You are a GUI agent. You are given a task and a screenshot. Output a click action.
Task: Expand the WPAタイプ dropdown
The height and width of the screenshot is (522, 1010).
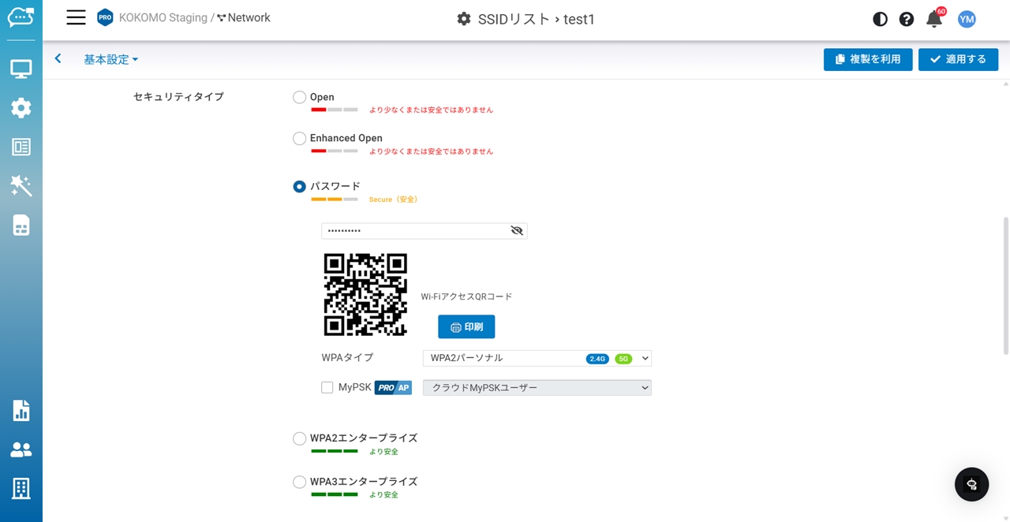click(x=537, y=359)
